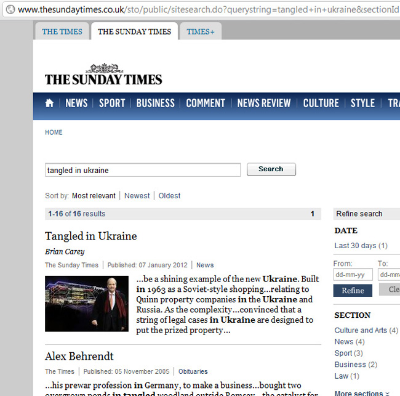Screen dimensions: 400x396
Task: Focus the search query text box
Action: point(143,170)
